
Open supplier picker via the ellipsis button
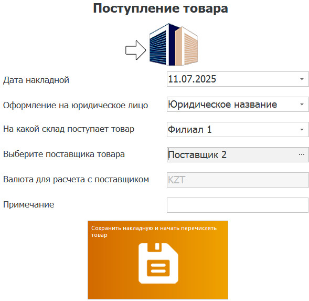[x=302, y=154]
